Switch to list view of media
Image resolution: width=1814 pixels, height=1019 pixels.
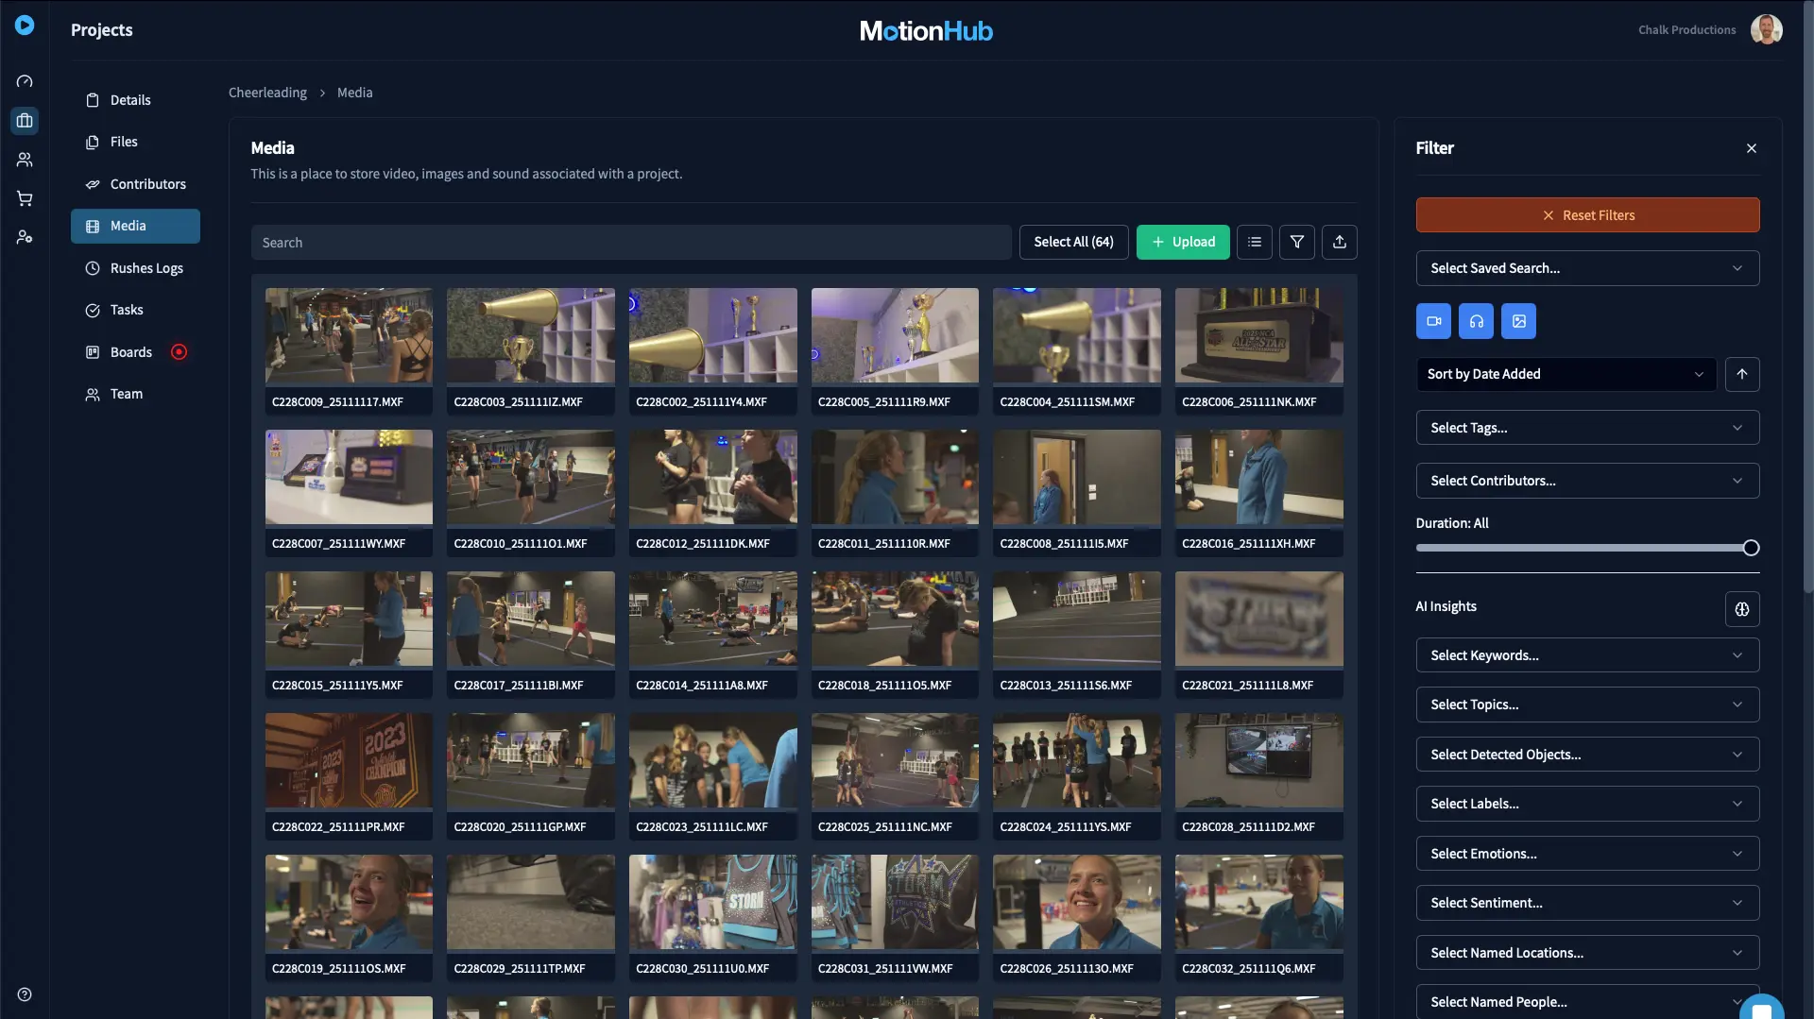(x=1253, y=242)
